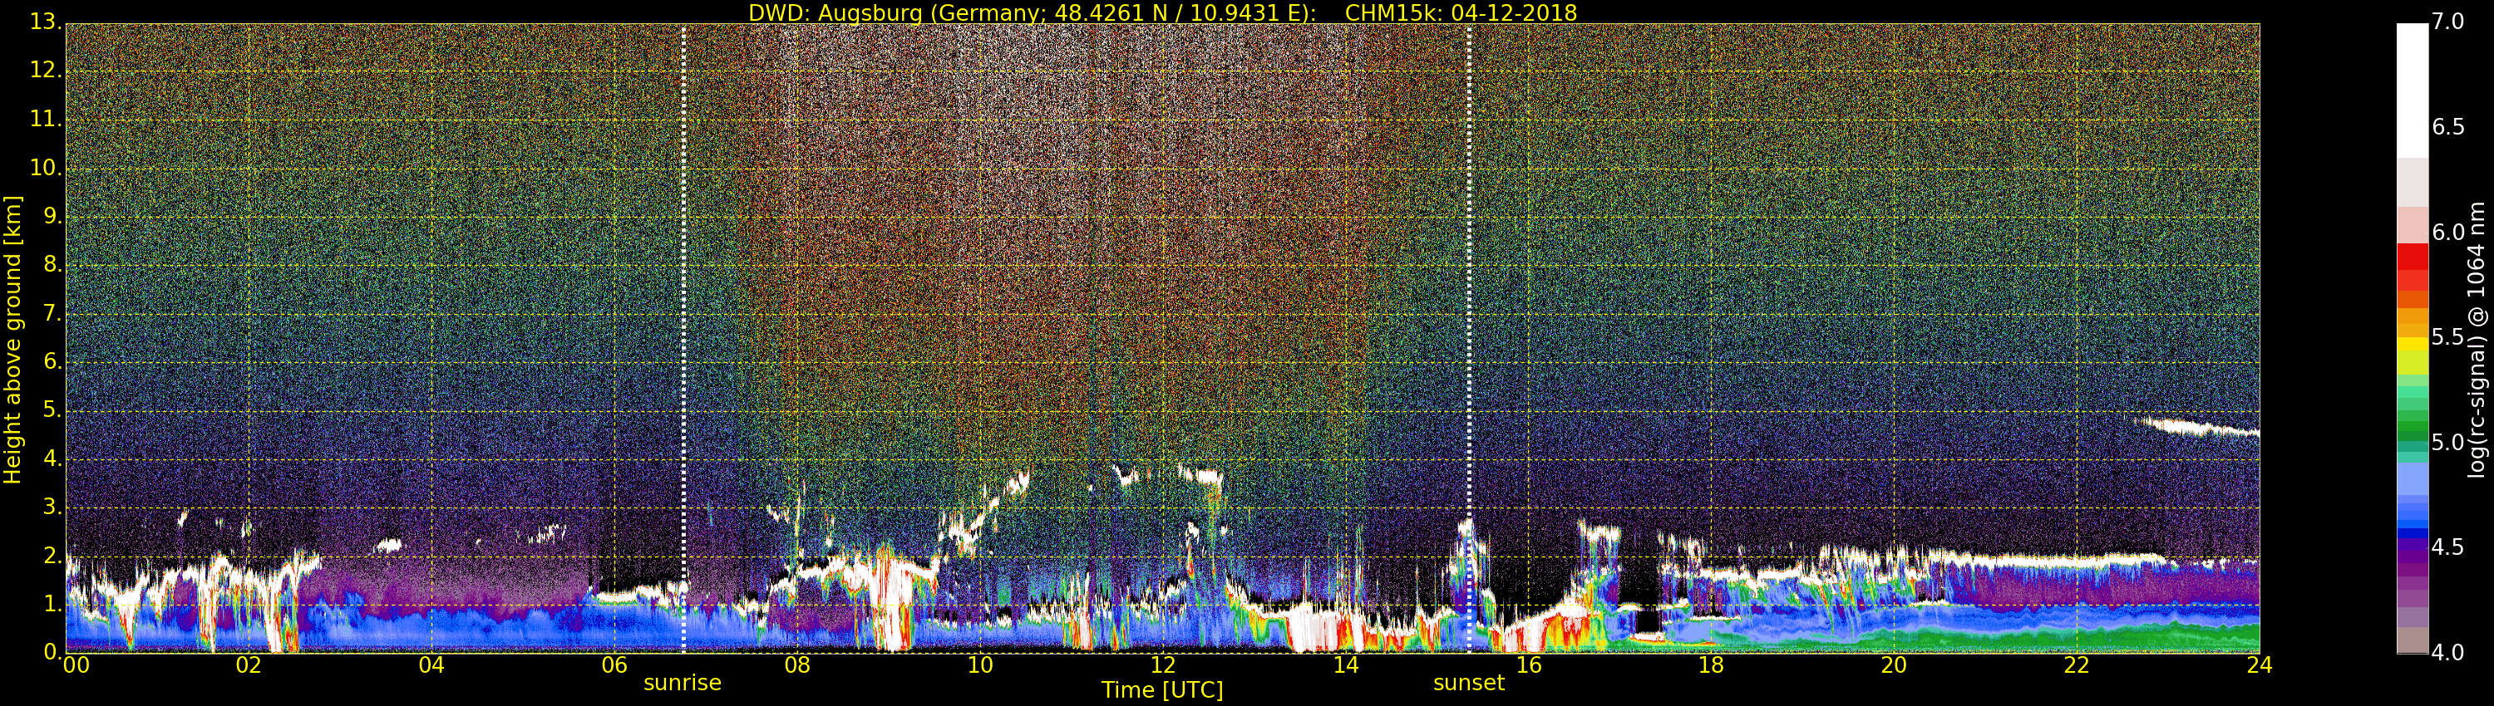Click the "14" time tick label
The width and height of the screenshot is (2494, 706).
1346,665
